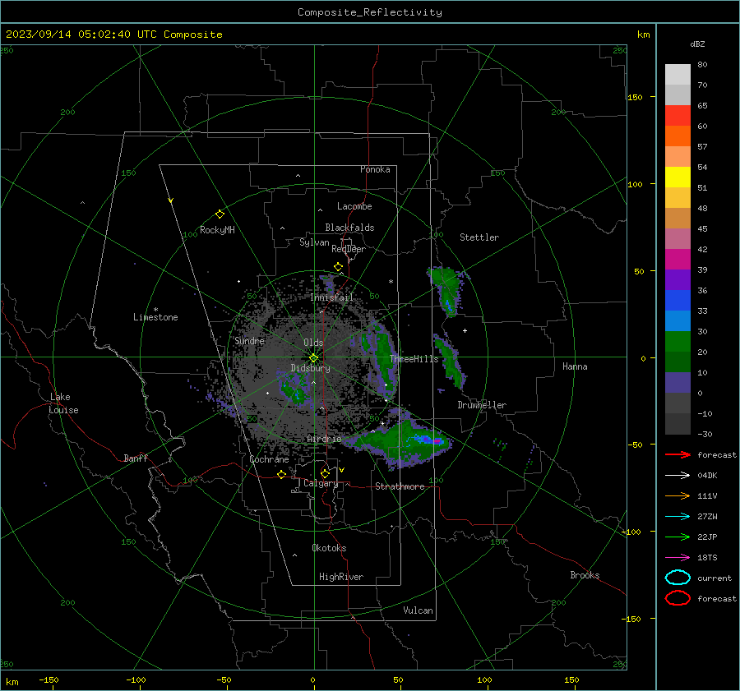Click the white asterisk east of Innisfail
Image resolution: width=740 pixels, height=691 pixels.
click(x=391, y=282)
